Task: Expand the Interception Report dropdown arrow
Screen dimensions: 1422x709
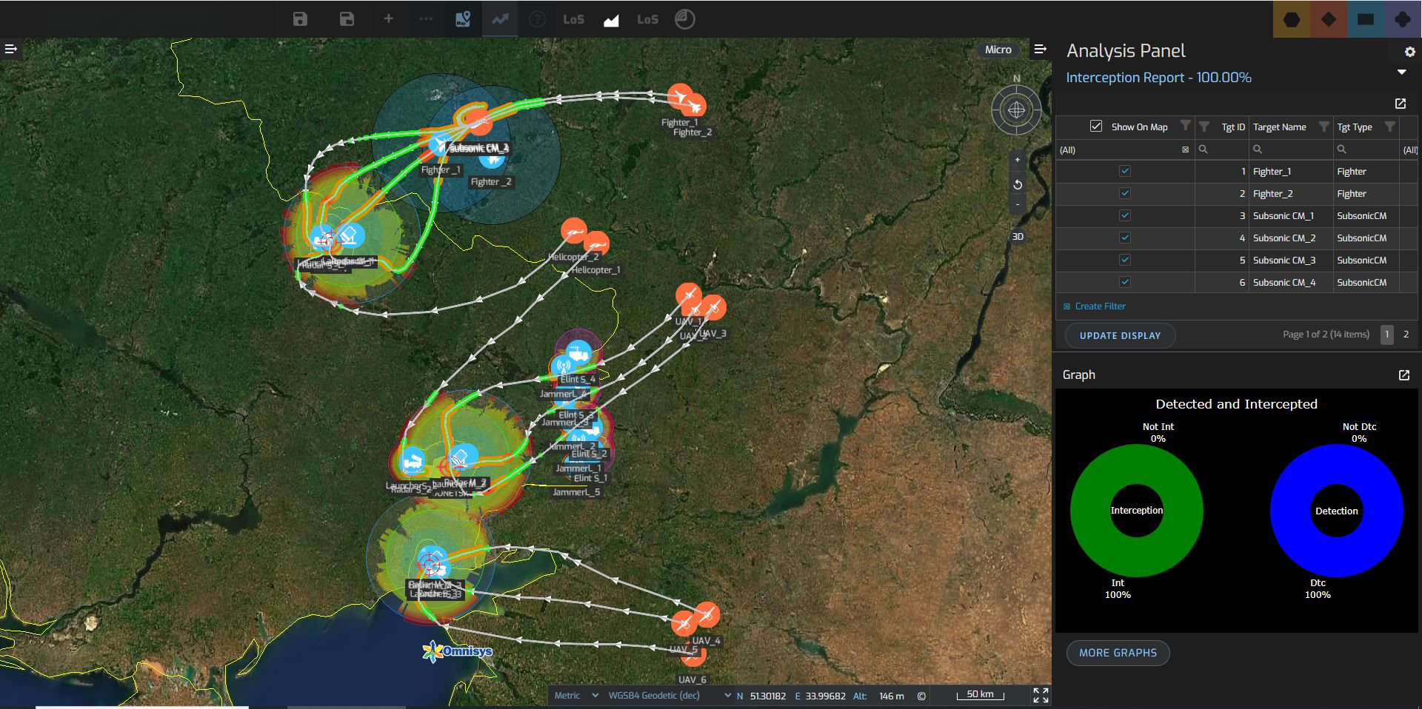Action: point(1401,73)
